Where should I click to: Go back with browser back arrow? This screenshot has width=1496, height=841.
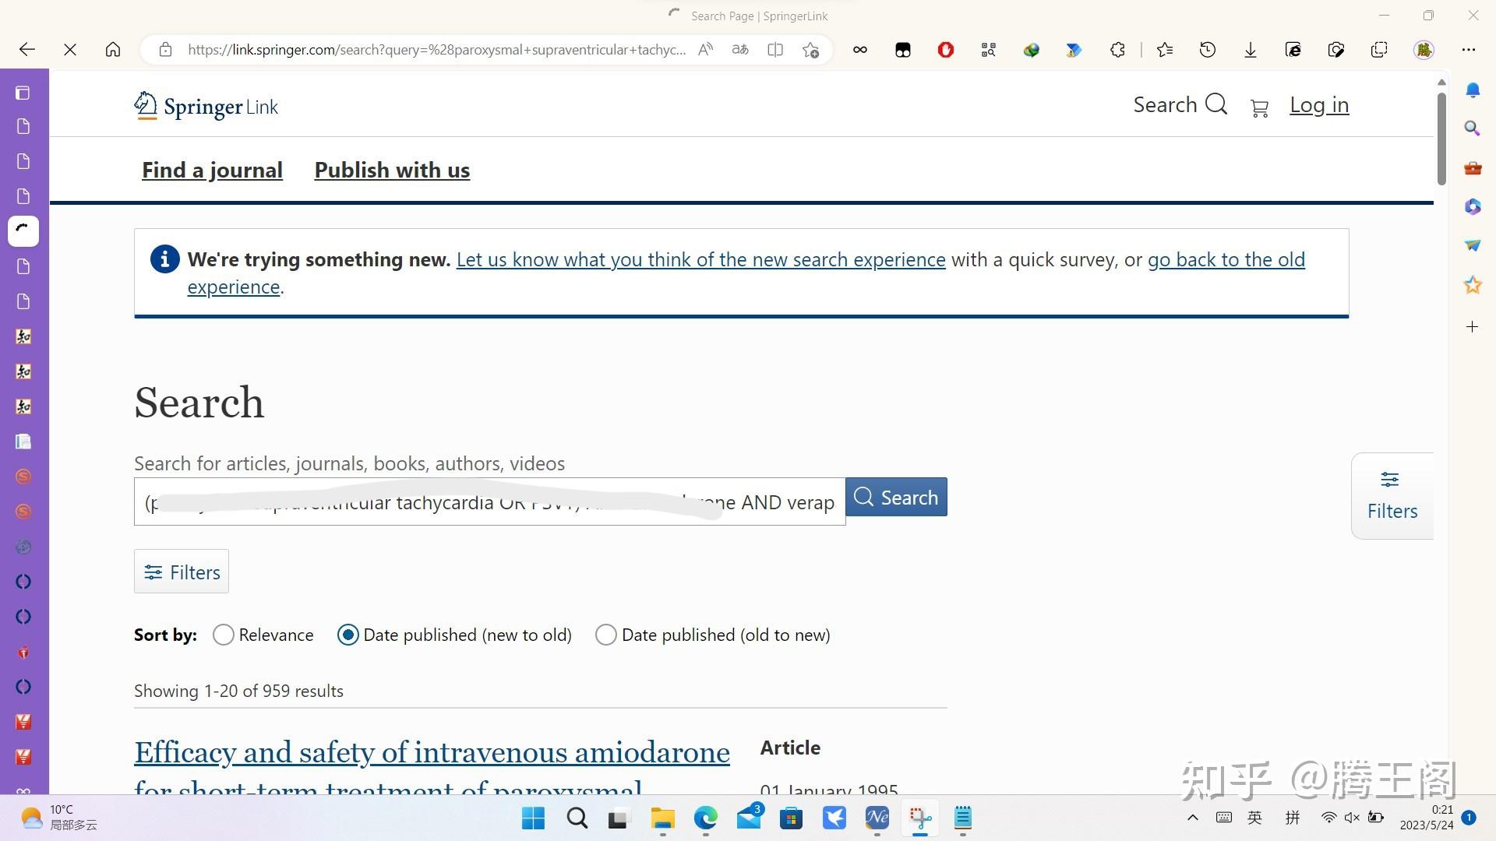pyautogui.click(x=27, y=50)
